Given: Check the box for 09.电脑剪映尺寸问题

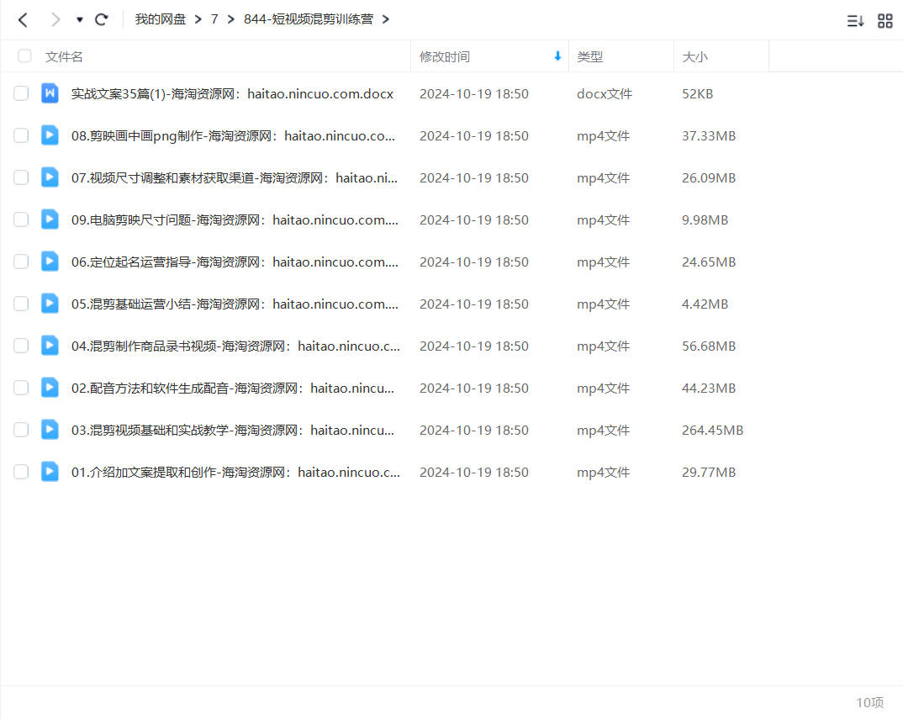Looking at the screenshot, I should coord(21,219).
